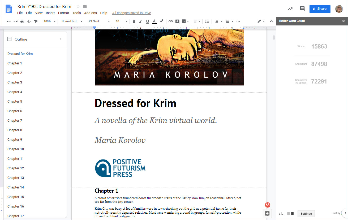
Task: Apply a bulleted list
Action: [x=227, y=21]
